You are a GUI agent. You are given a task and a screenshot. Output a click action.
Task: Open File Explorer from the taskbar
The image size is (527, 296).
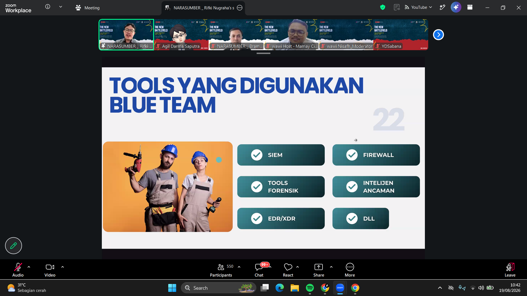click(x=295, y=288)
